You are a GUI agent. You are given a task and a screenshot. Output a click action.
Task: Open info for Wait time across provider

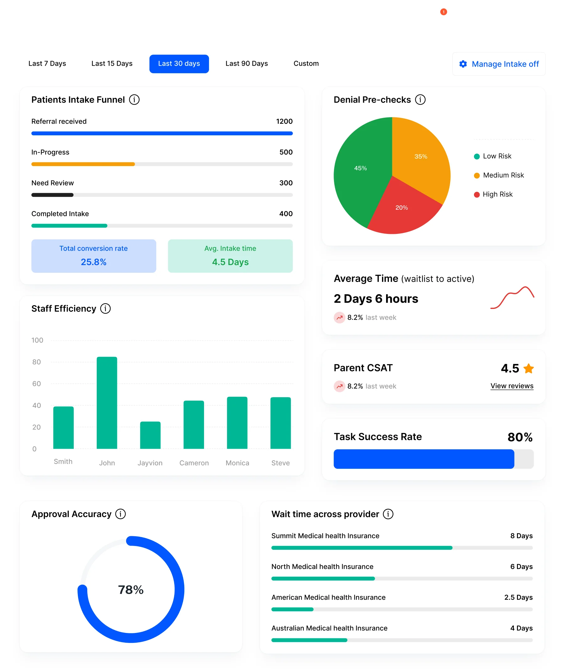388,514
